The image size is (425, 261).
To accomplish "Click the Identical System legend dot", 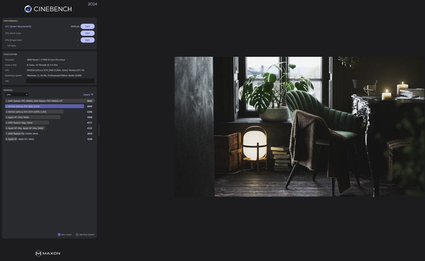I will pos(77,235).
